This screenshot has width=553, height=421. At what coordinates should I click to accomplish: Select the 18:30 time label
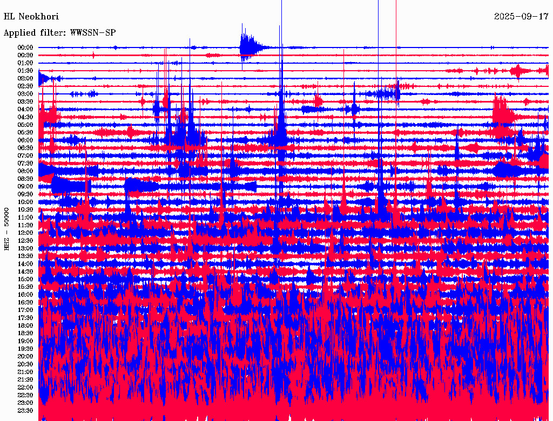click(x=25, y=334)
